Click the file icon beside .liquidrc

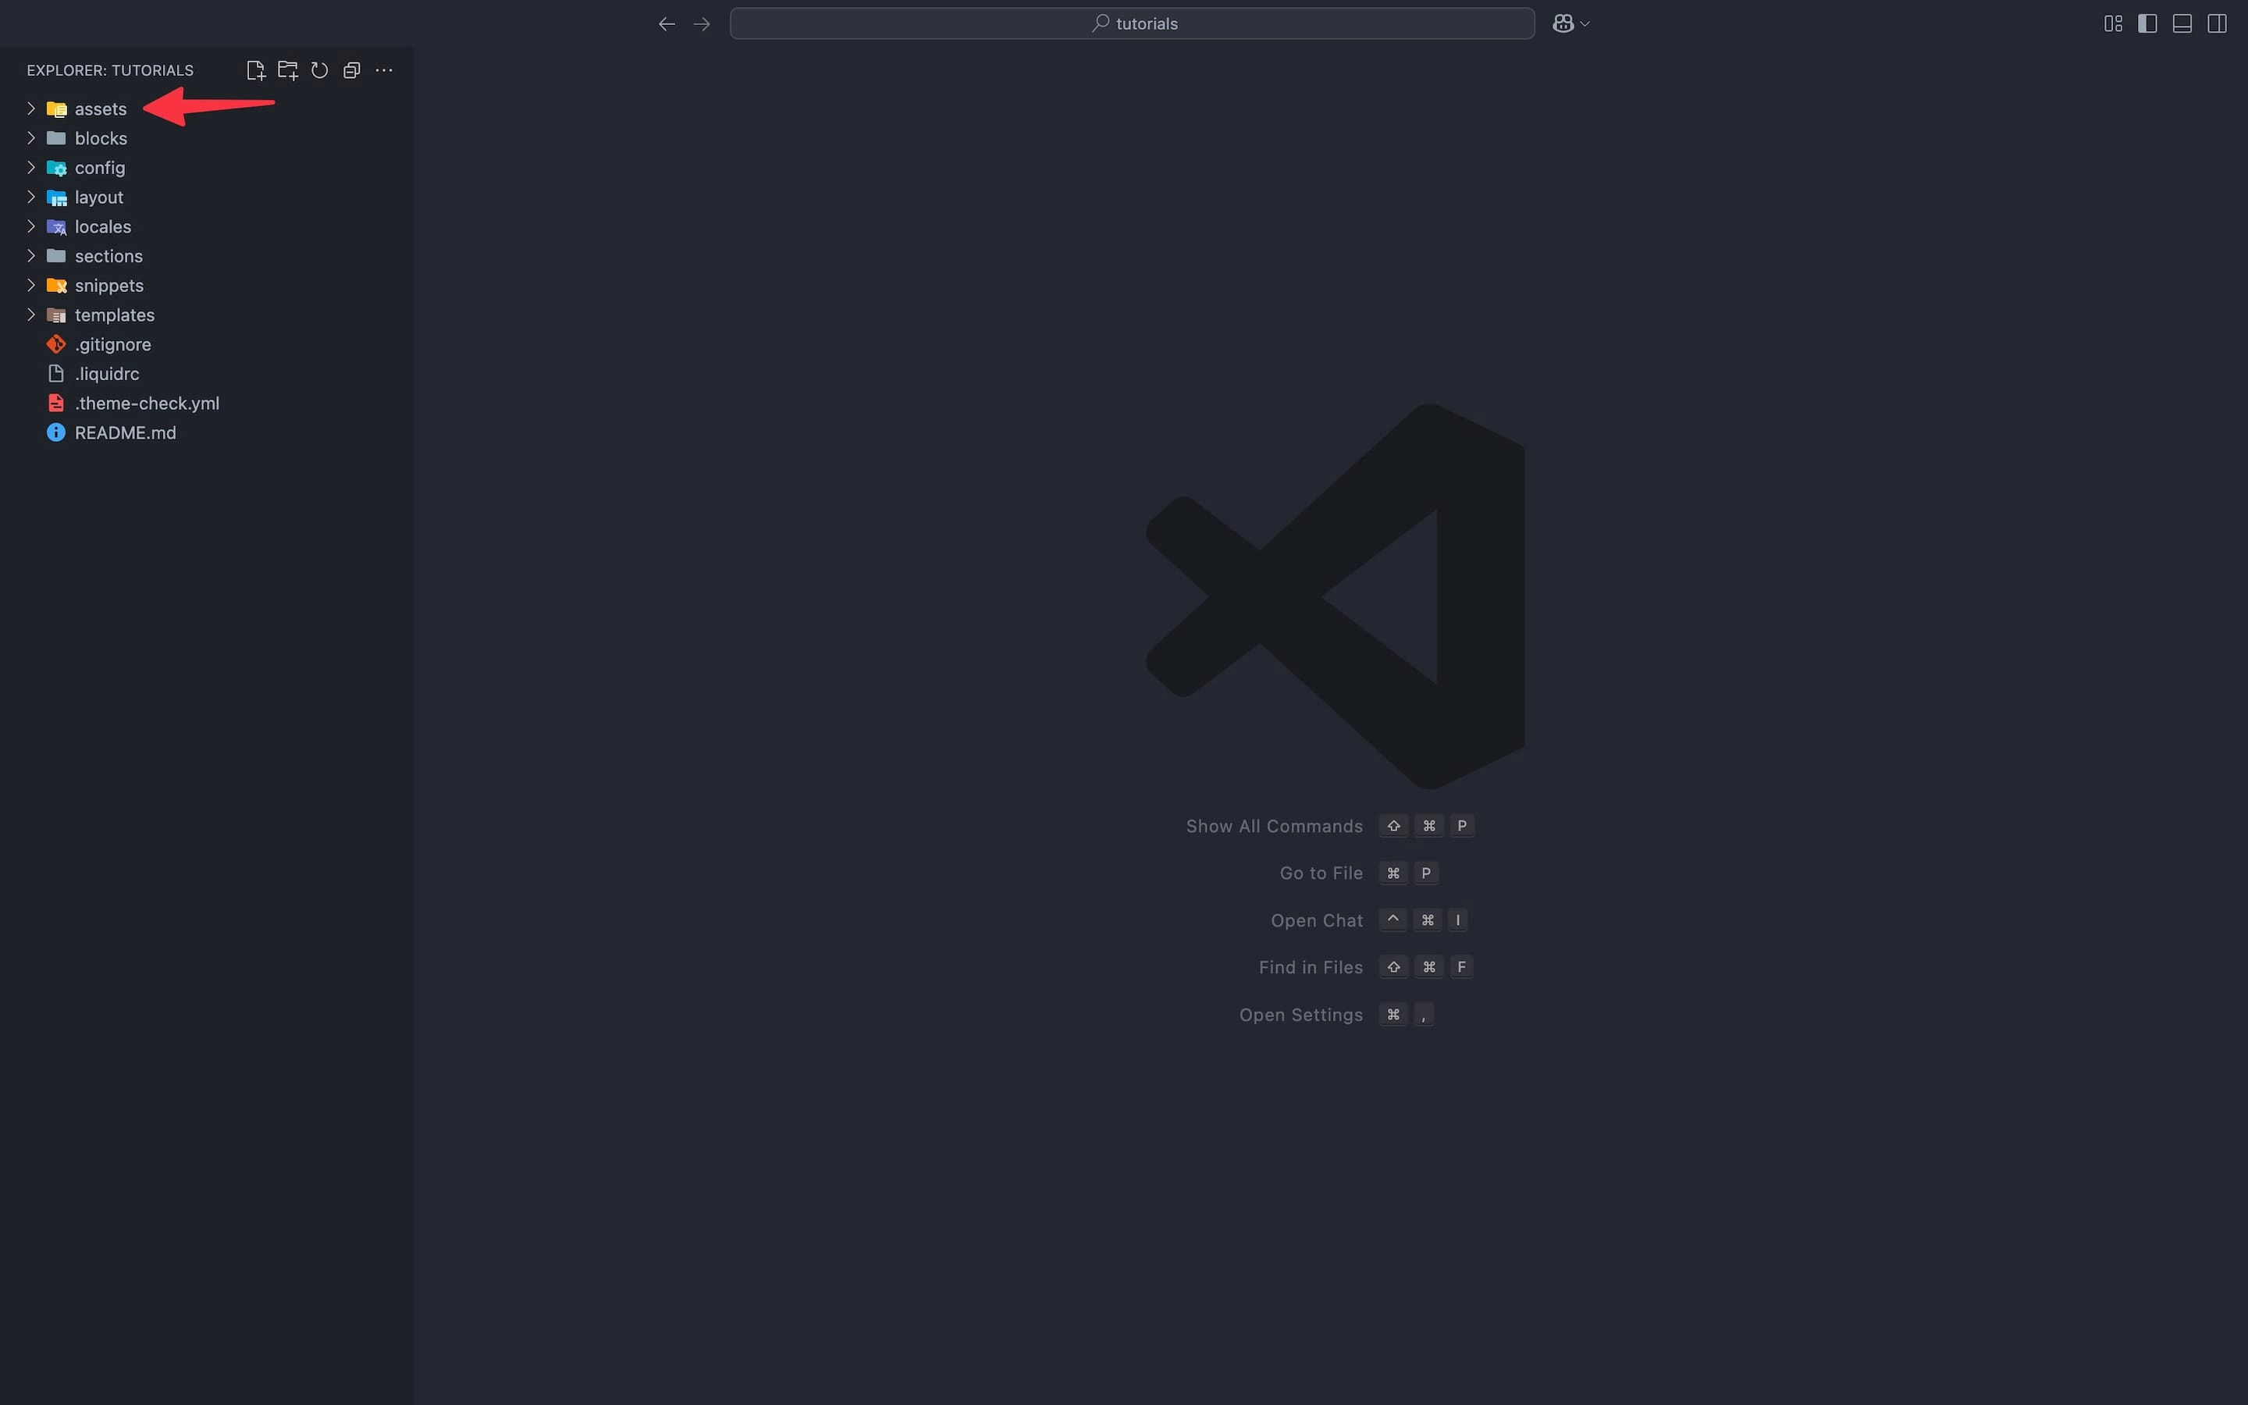[x=57, y=374]
